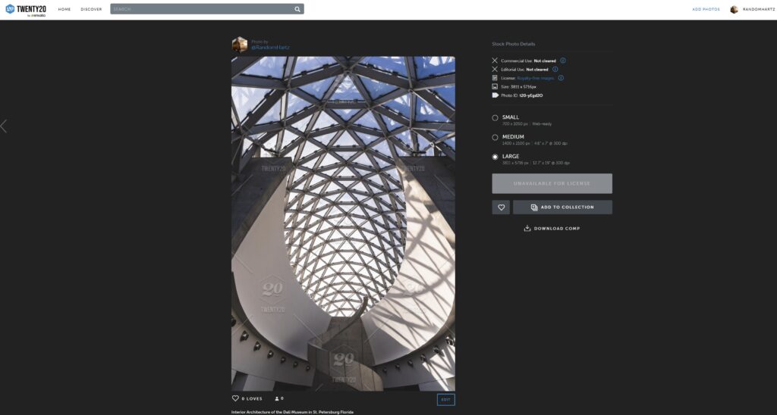The height and width of the screenshot is (415, 777).
Task: Select the Small size option
Action: point(495,117)
